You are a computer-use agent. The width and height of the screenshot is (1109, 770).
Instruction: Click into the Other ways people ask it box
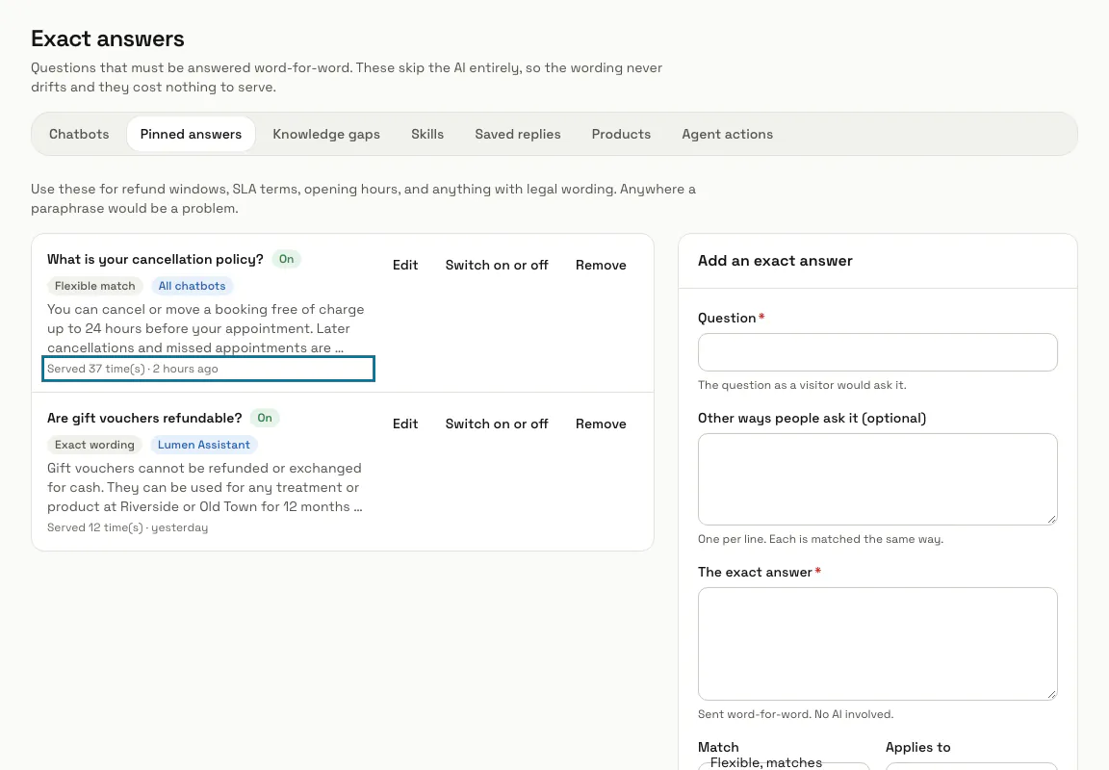coord(878,479)
